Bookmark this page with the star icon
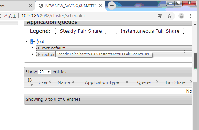Screen dimensions: 199x130 coord(170,16)
